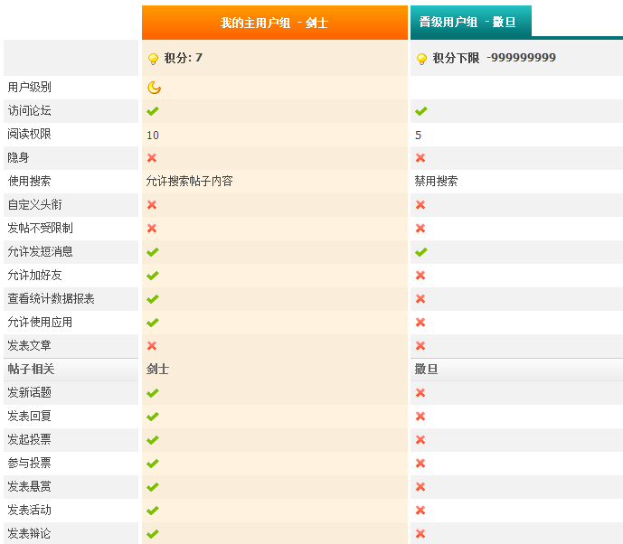623x544 pixels.
Task: Click 撒旦 red cross in 隐身 row
Action: 420,158
